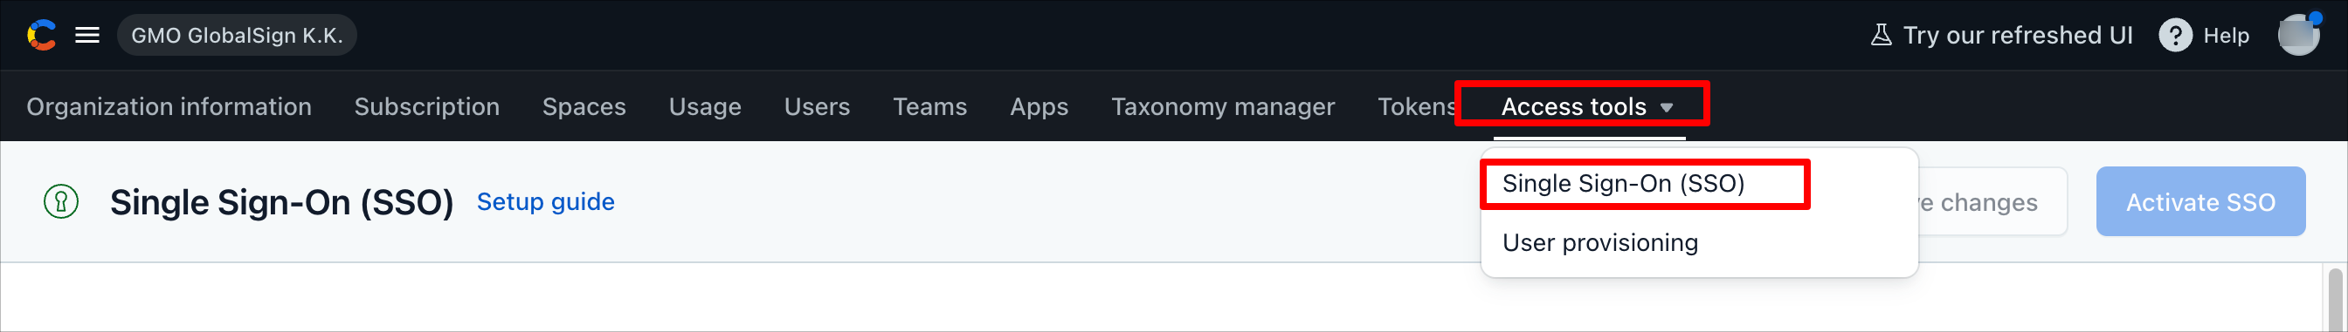Click the GMO GlobalSign K.K. organization switcher

coord(237,36)
